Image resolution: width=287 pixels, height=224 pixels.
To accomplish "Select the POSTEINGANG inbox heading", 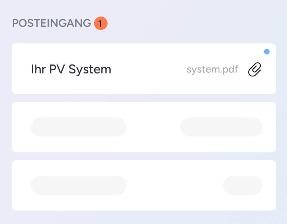I will pyautogui.click(x=52, y=23).
